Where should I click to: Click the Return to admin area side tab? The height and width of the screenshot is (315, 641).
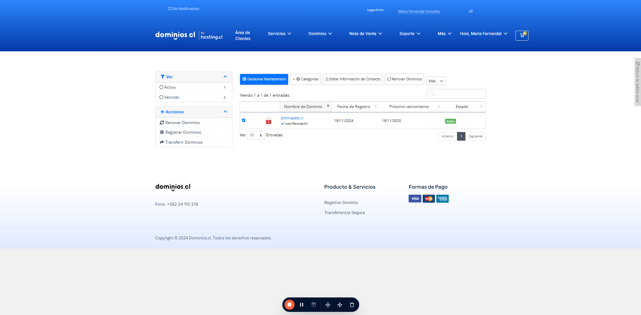coord(638,82)
